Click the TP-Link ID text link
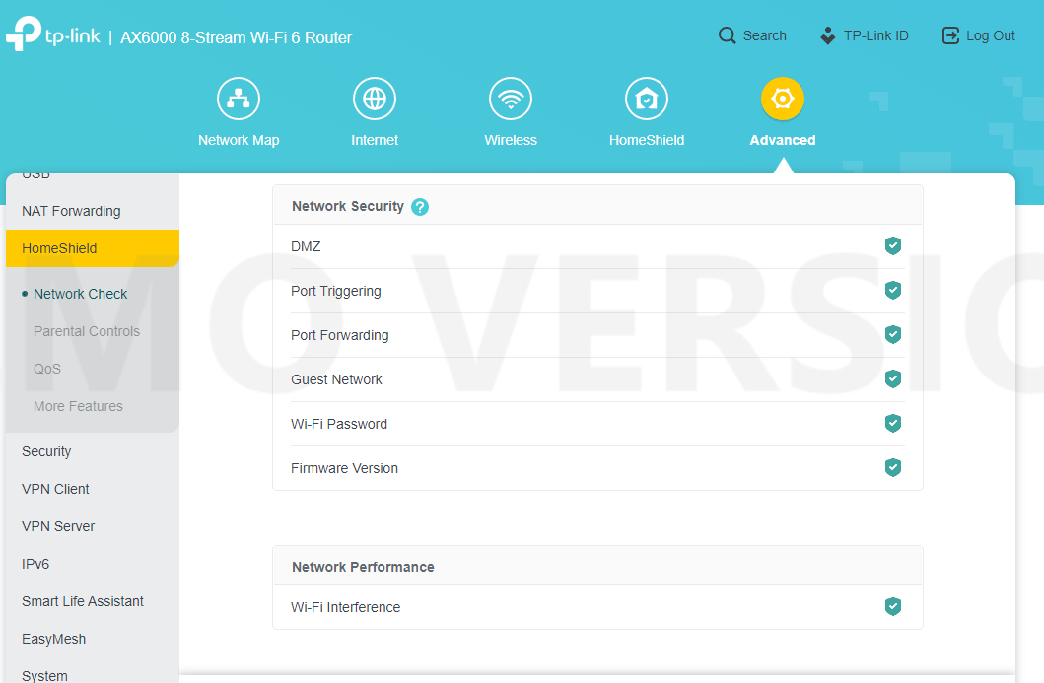This screenshot has width=1044, height=683. coord(875,35)
